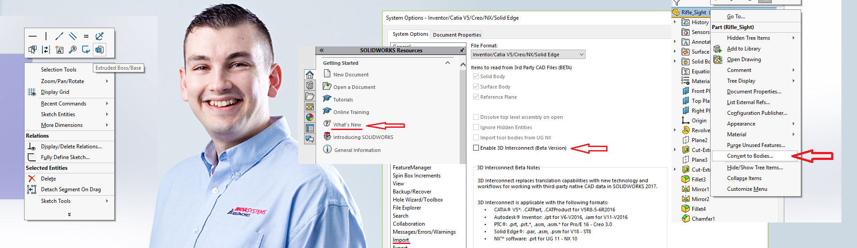Toggle Reference Plane checkbox
The width and height of the screenshot is (857, 248).
[476, 97]
